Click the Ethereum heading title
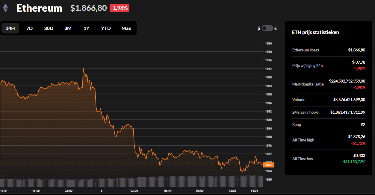 point(39,8)
